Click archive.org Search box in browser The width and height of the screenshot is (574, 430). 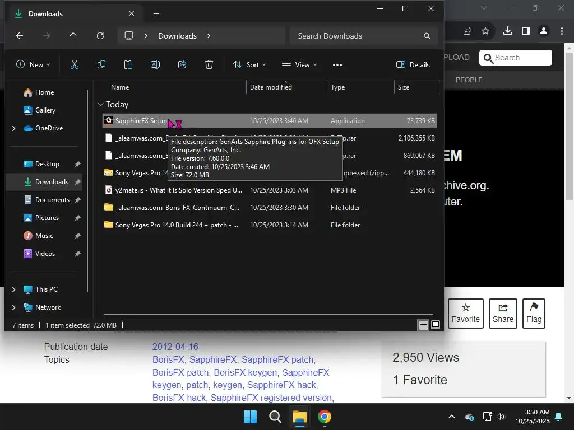pos(516,58)
